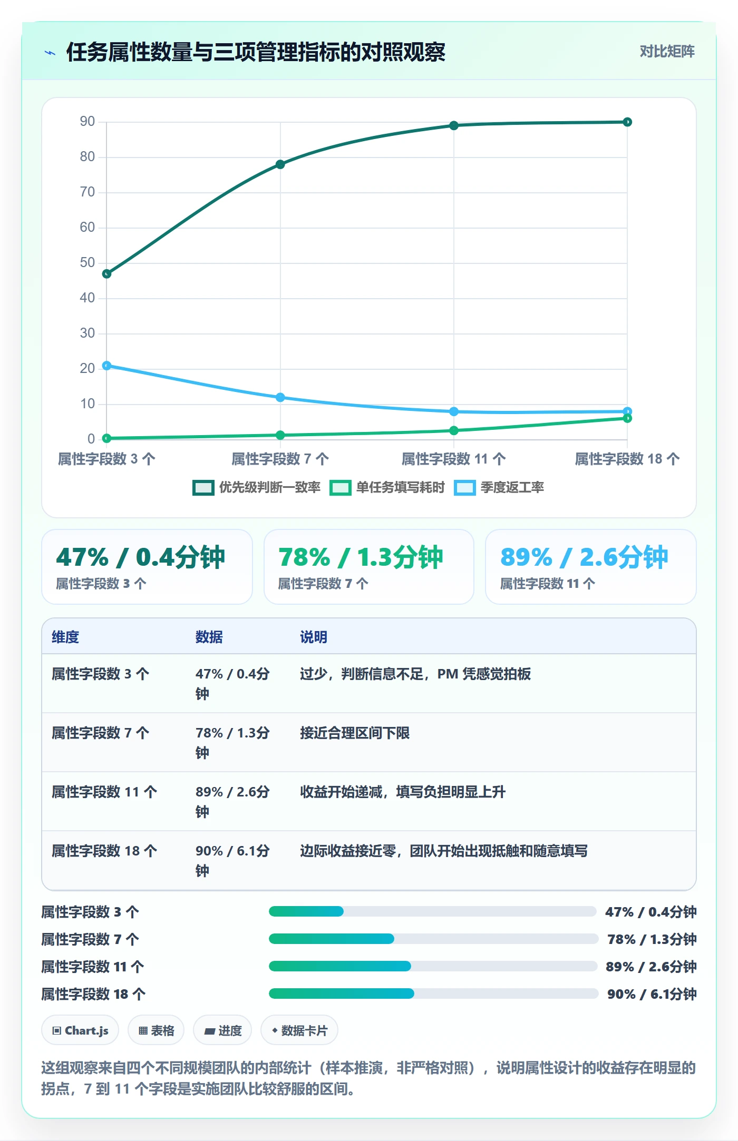The width and height of the screenshot is (738, 1141).
Task: Click the light green point above 属性字段数 18 个
Action: [627, 418]
